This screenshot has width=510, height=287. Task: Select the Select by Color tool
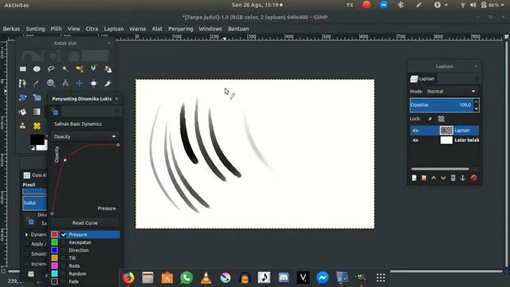pos(80,69)
